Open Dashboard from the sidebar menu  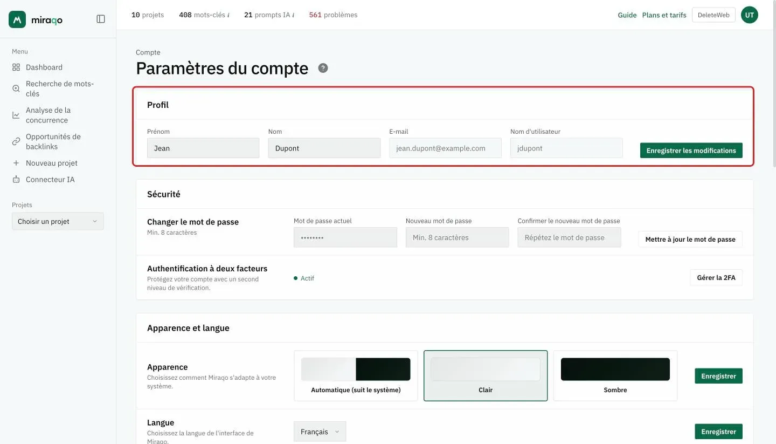(x=44, y=67)
